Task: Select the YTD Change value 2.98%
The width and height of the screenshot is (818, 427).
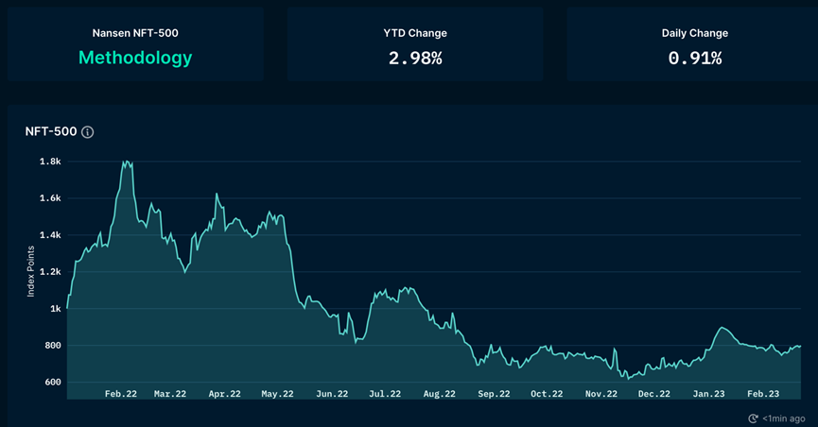Action: point(415,58)
